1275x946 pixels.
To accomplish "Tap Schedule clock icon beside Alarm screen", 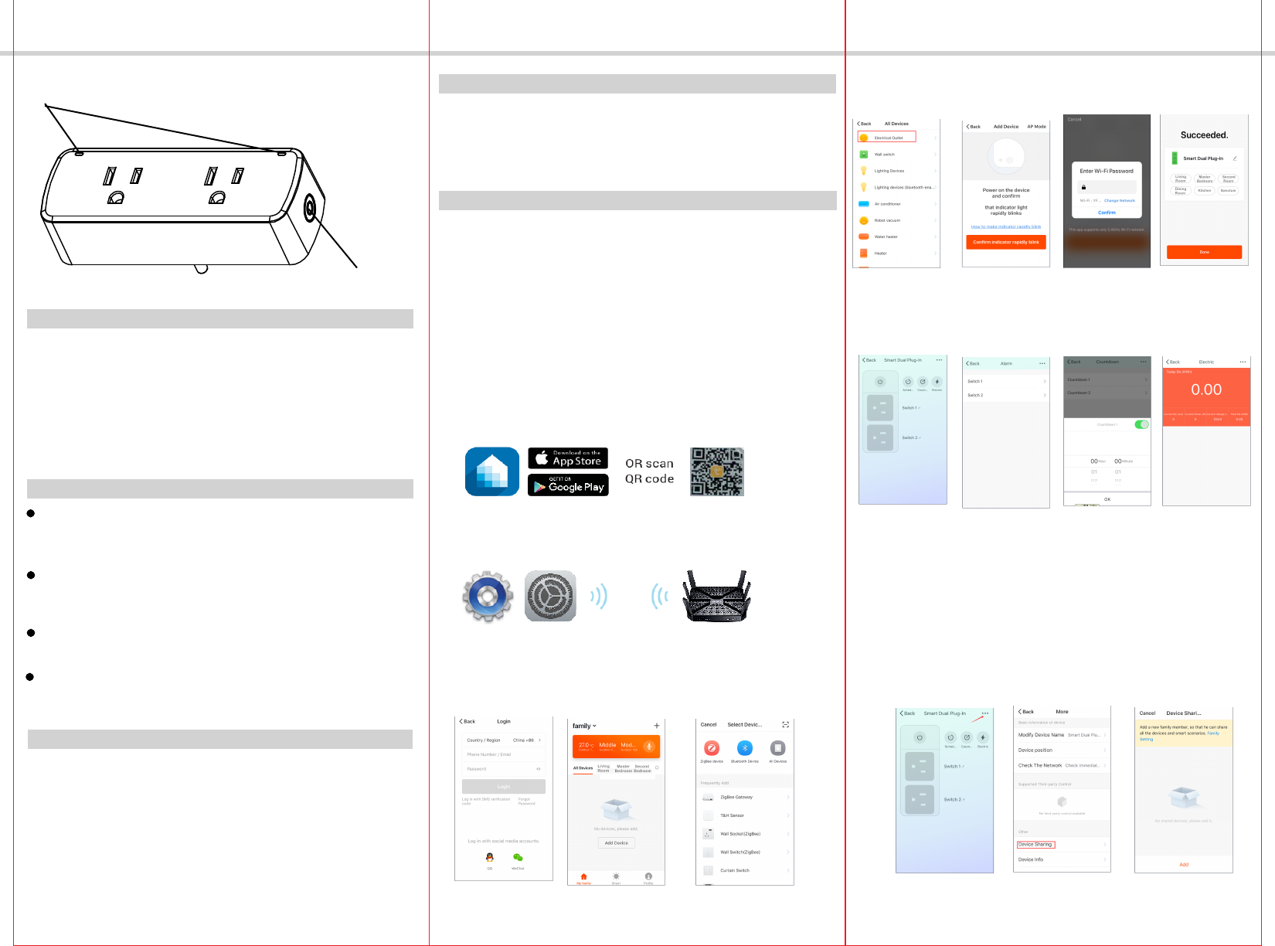I will (x=908, y=382).
